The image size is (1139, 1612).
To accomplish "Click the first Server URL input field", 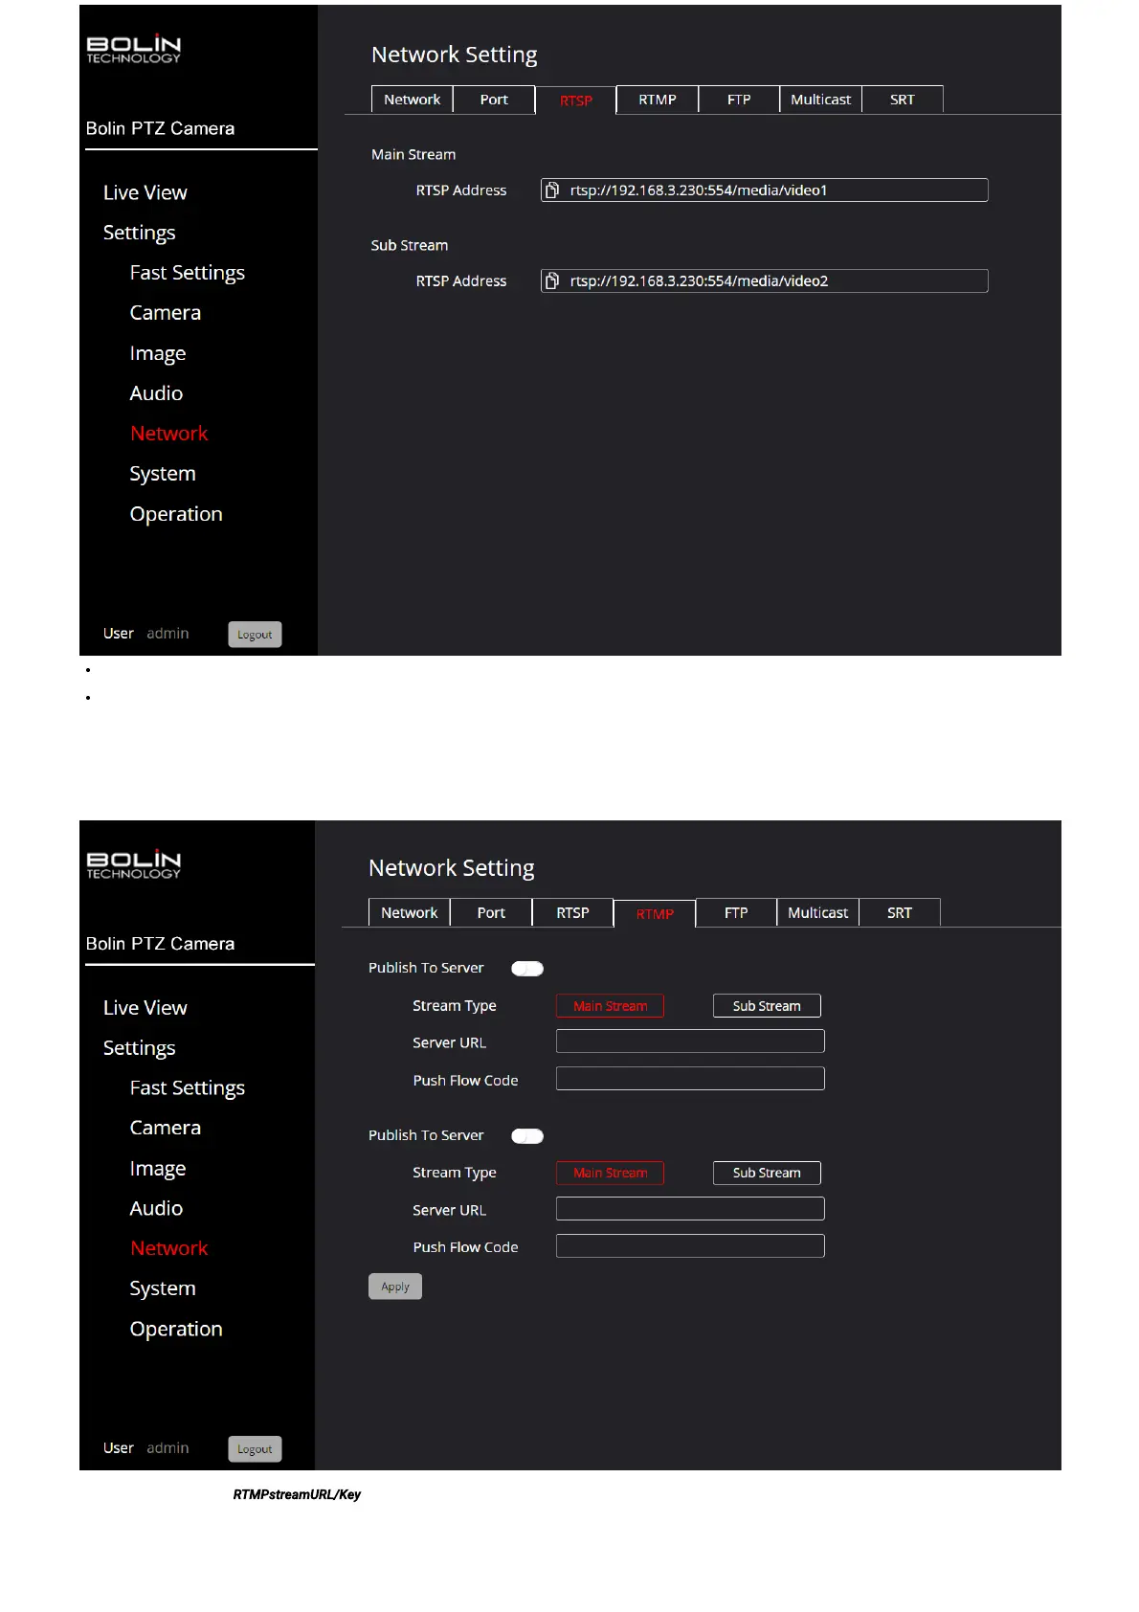I will pyautogui.click(x=689, y=1041).
